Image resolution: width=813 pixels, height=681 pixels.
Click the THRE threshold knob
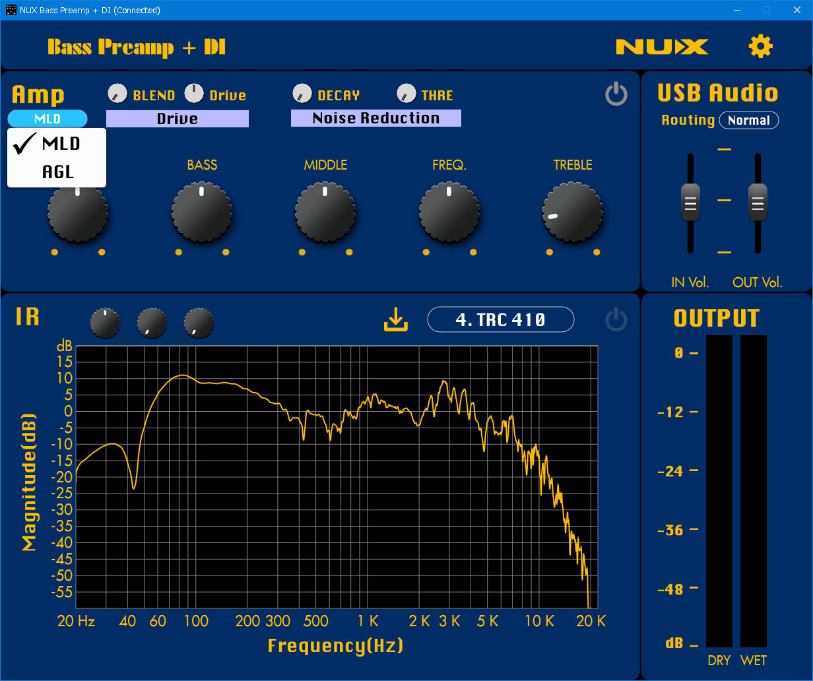(406, 94)
